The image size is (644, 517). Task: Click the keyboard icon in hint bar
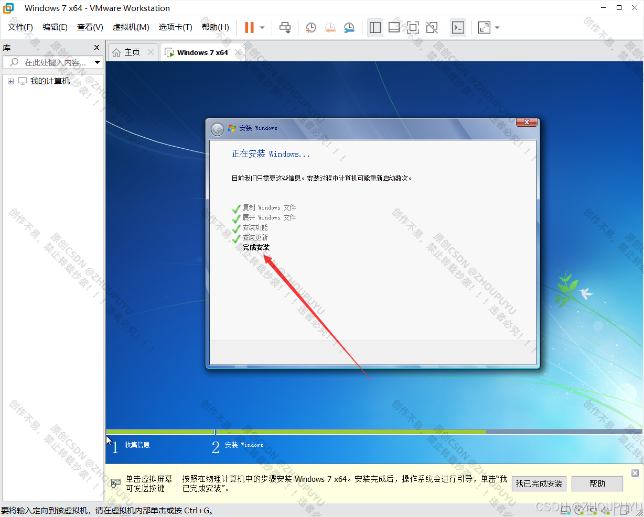coord(116,482)
